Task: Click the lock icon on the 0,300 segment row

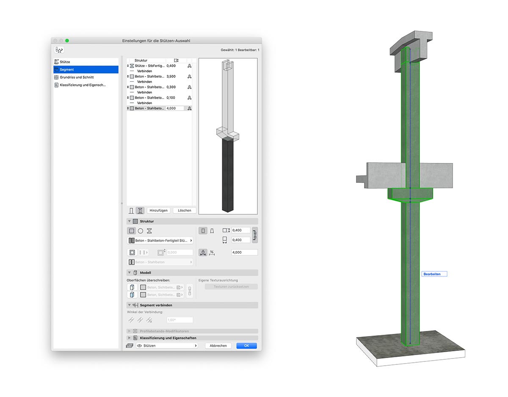Action: 189,87
